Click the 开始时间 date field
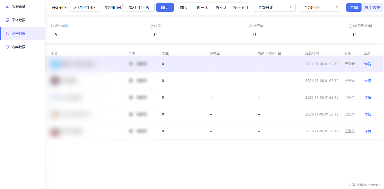Screen dimensions: 384x189 coord(85,8)
